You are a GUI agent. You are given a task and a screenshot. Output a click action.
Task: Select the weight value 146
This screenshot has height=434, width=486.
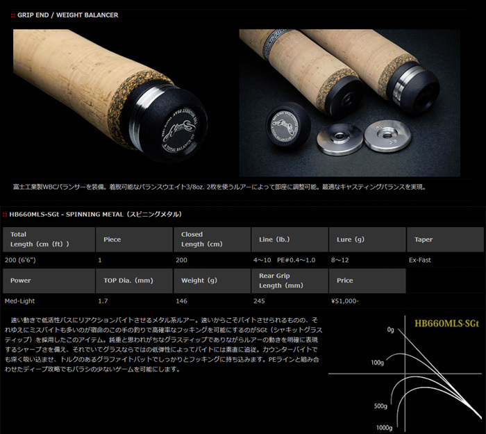tap(181, 301)
